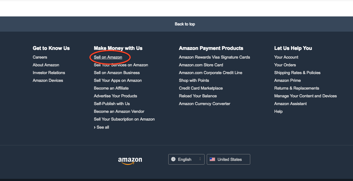Open the Help link
This screenshot has width=353, height=181.
coord(278,112)
